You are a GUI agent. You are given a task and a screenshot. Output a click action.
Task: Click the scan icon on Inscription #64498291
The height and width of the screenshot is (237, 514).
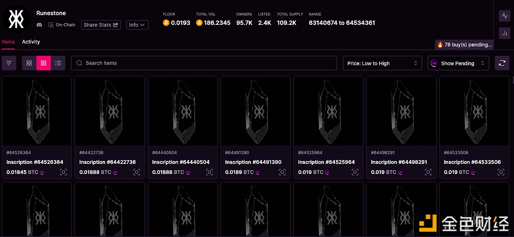point(428,172)
